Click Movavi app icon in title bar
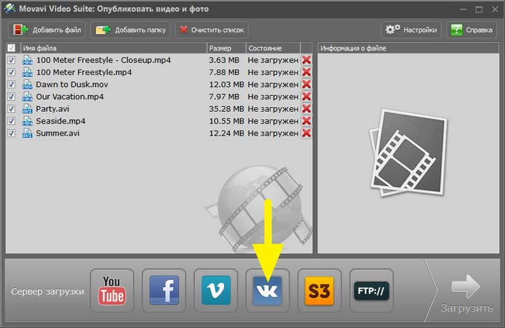Screen dimensions: 505x328 tap(9, 8)
